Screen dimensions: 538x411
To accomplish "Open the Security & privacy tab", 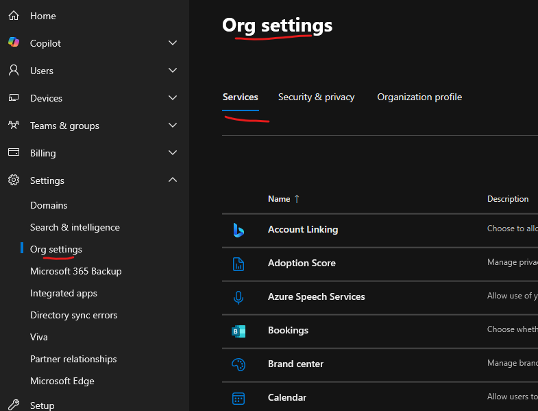I will coord(316,97).
